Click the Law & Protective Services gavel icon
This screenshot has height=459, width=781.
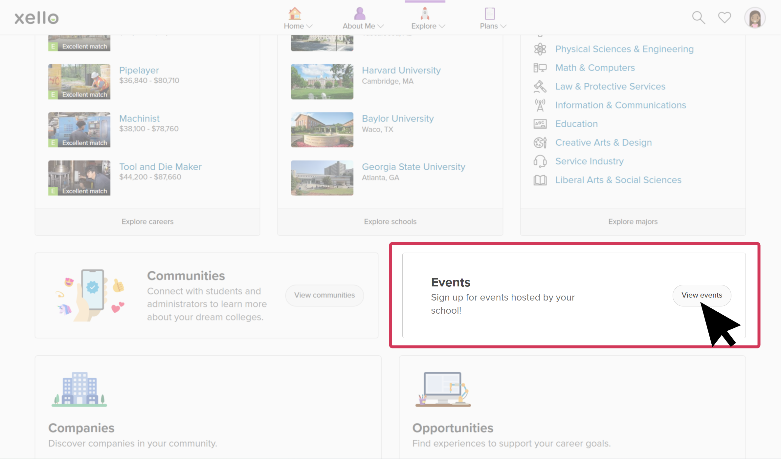[540, 86]
